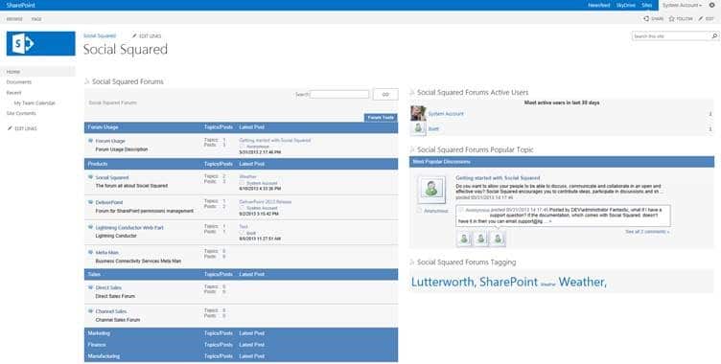
Task: Open Documents in left navigation
Action: click(x=19, y=81)
